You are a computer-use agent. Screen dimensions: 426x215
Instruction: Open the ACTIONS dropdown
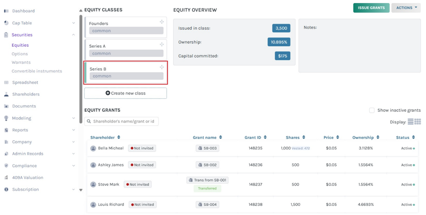(406, 8)
